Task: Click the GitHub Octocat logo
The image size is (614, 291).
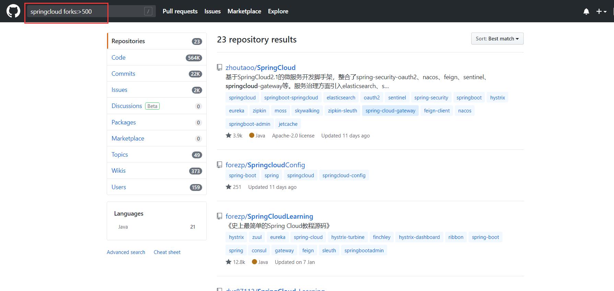Action: [x=13, y=11]
